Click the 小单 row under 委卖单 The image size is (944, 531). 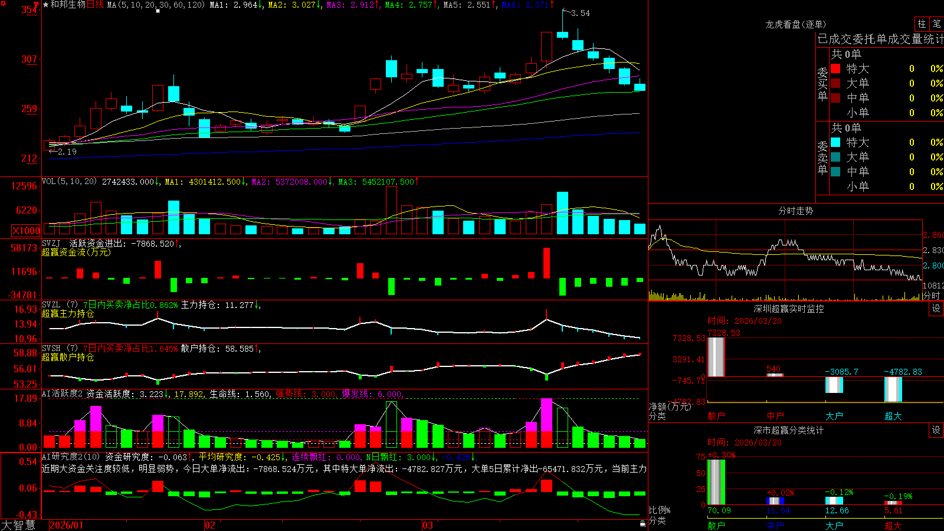[x=887, y=186]
